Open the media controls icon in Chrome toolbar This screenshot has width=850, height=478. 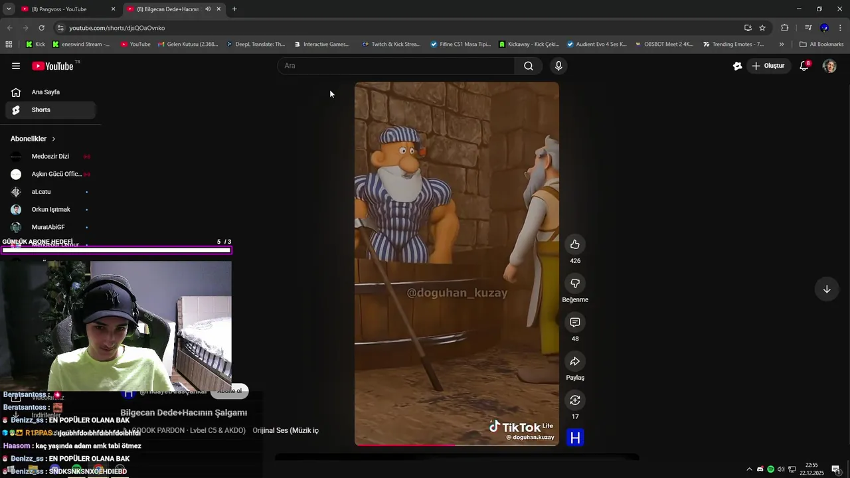[808, 28]
